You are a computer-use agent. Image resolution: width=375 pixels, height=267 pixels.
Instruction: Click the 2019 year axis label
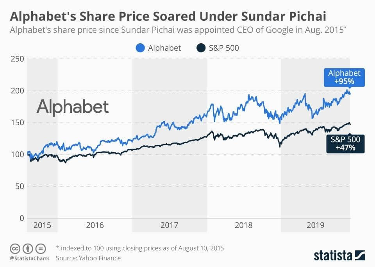[x=316, y=225]
